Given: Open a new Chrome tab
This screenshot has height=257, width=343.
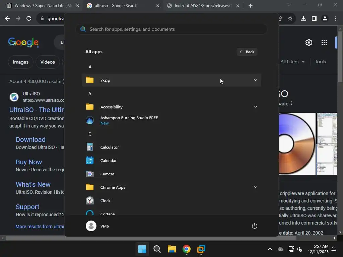Looking at the screenshot, I should (251, 6).
